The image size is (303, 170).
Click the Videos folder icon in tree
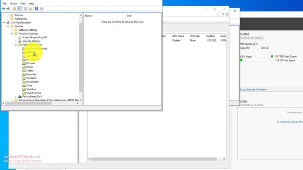click(24, 71)
